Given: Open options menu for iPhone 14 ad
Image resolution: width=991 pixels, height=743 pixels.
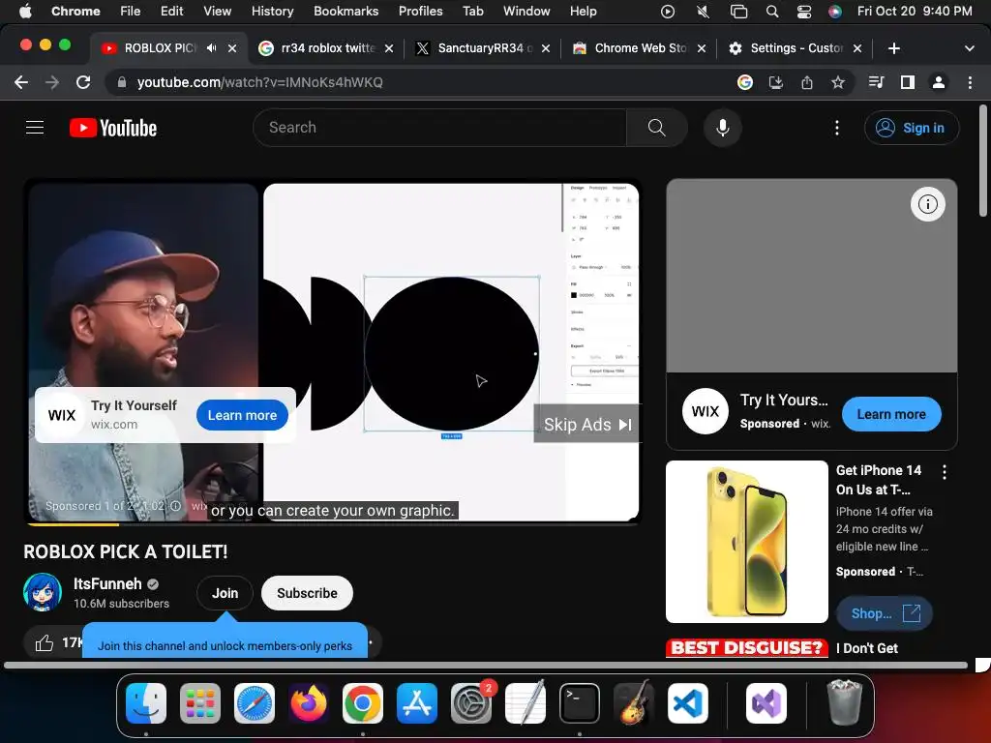Looking at the screenshot, I should [x=945, y=472].
